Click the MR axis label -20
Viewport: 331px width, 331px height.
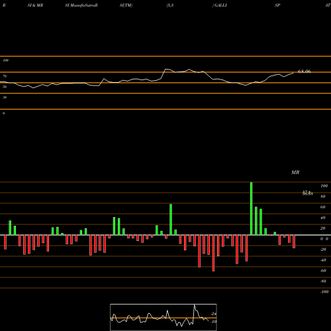tap(323, 250)
